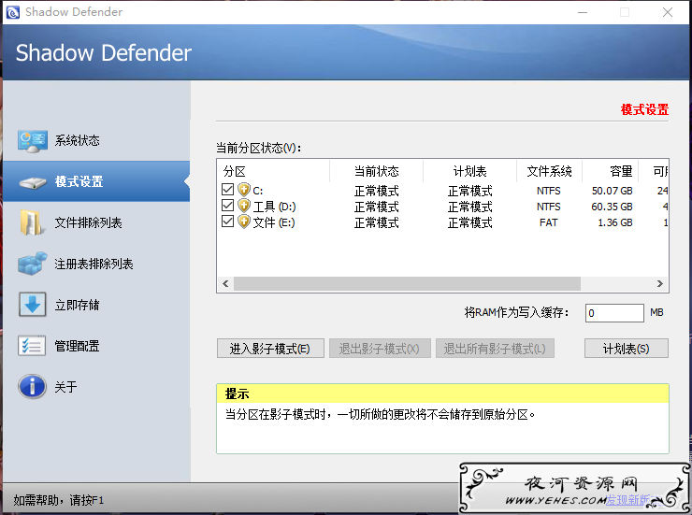
Task: Click the 立即存储 download arrow icon
Action: coord(32,305)
